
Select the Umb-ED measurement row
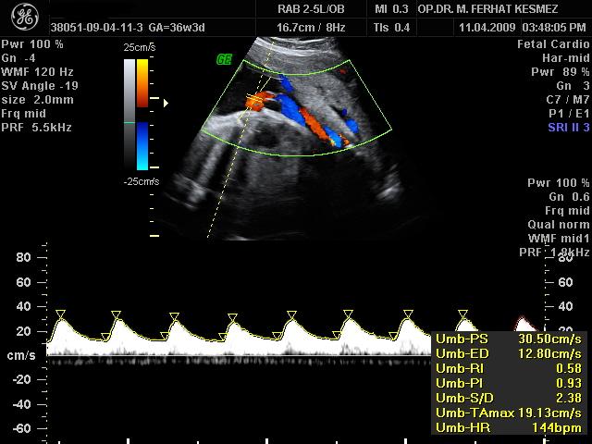click(x=508, y=353)
